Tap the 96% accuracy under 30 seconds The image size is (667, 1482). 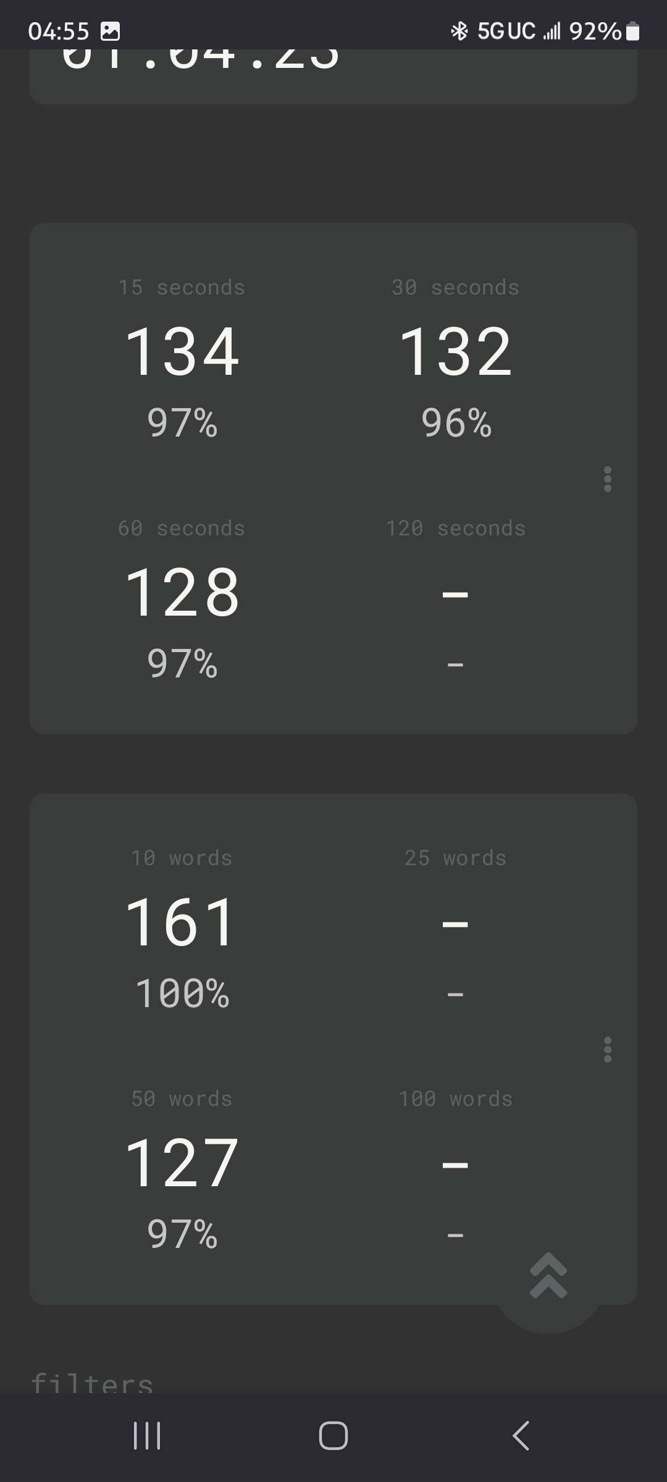click(x=456, y=423)
